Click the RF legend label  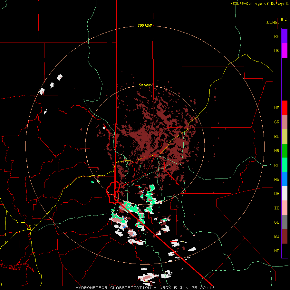point(276,36)
